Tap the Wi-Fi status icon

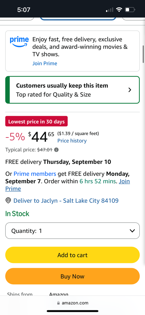(119, 10)
